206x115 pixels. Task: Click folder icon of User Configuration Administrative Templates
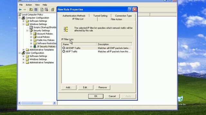coord(27,63)
